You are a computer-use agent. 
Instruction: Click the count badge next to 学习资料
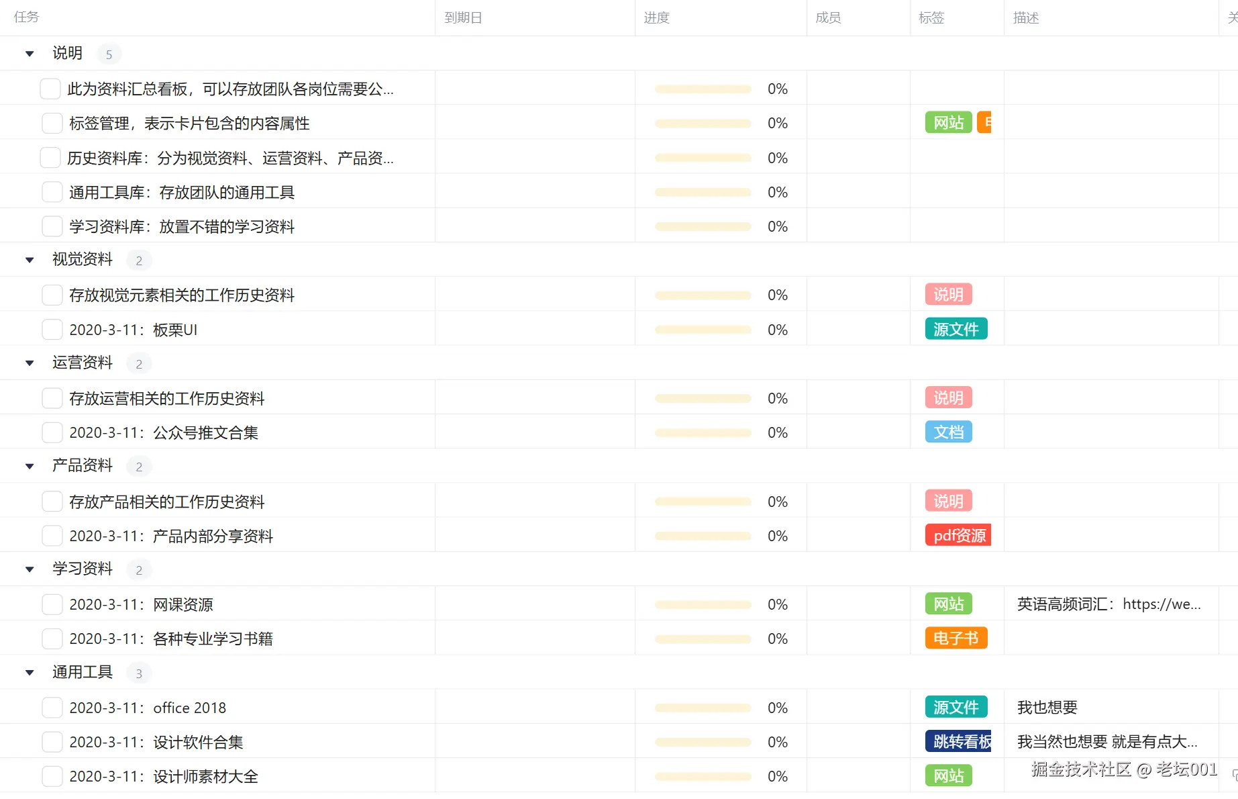(x=139, y=569)
